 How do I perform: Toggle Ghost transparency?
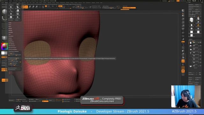pyautogui.click(x=183, y=68)
